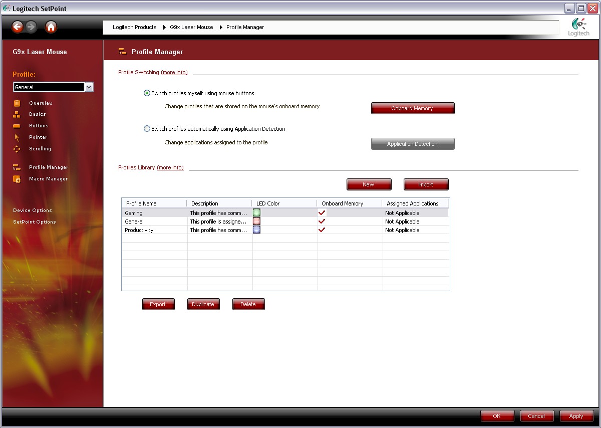Select Profile Manager in sidebar
Screen dimensions: 601x428
coord(49,167)
